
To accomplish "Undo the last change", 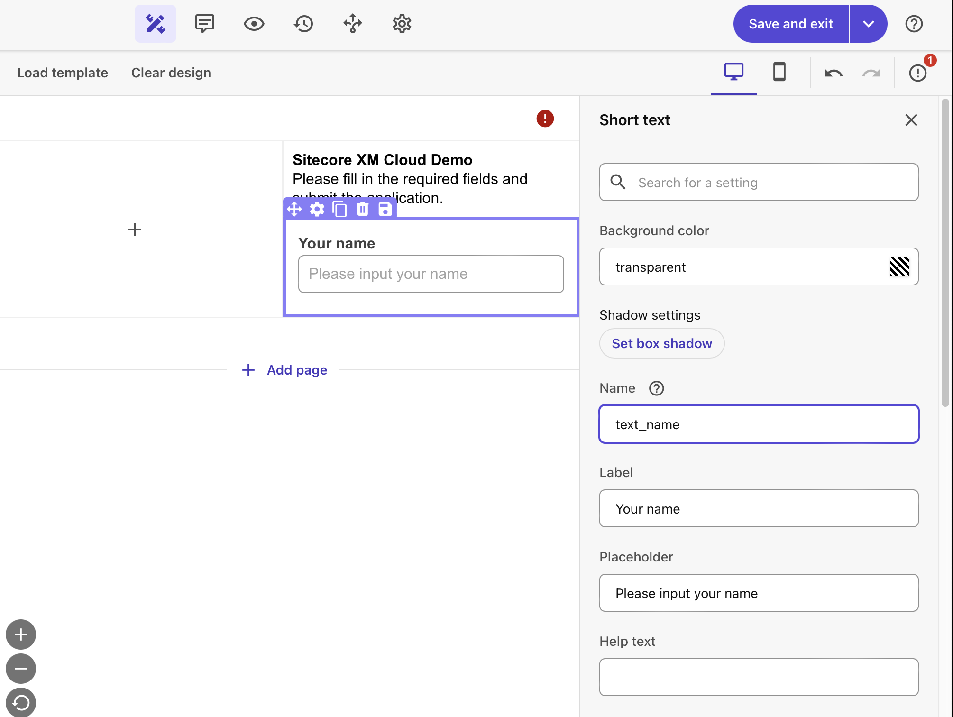I will [x=833, y=73].
